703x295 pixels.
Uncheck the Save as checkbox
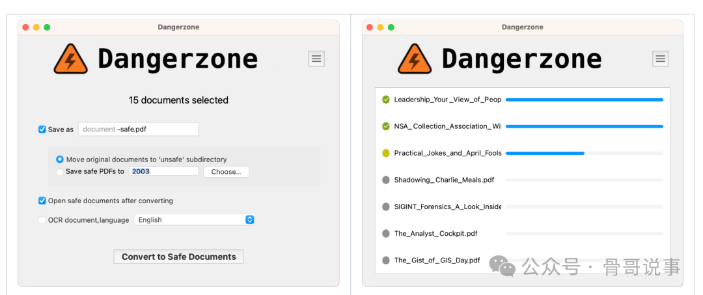pos(42,129)
